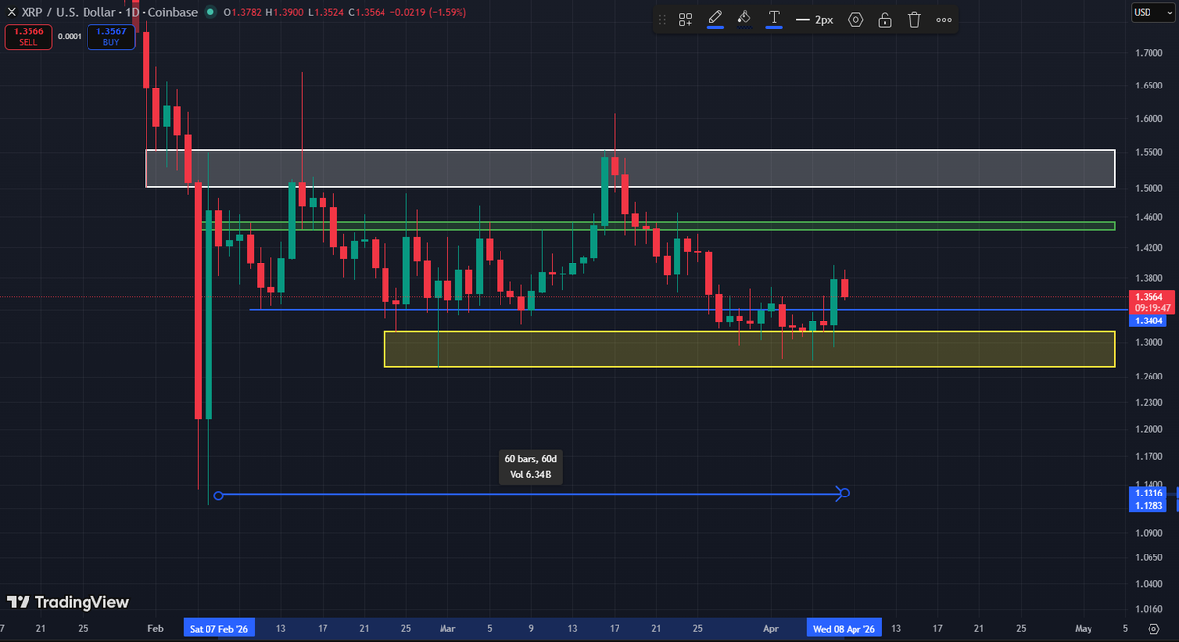Click the 1.3567 BUY button
1179x642 pixels.
click(110, 36)
